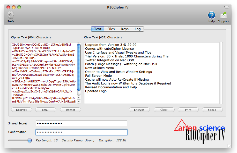Click the line 'Full Screen Mode'

[98, 76]
